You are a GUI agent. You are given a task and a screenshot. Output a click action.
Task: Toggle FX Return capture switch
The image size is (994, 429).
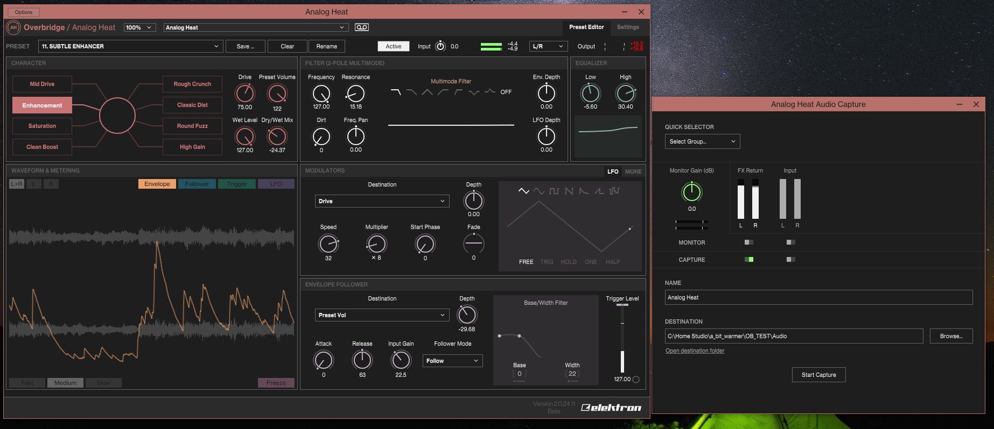point(748,260)
